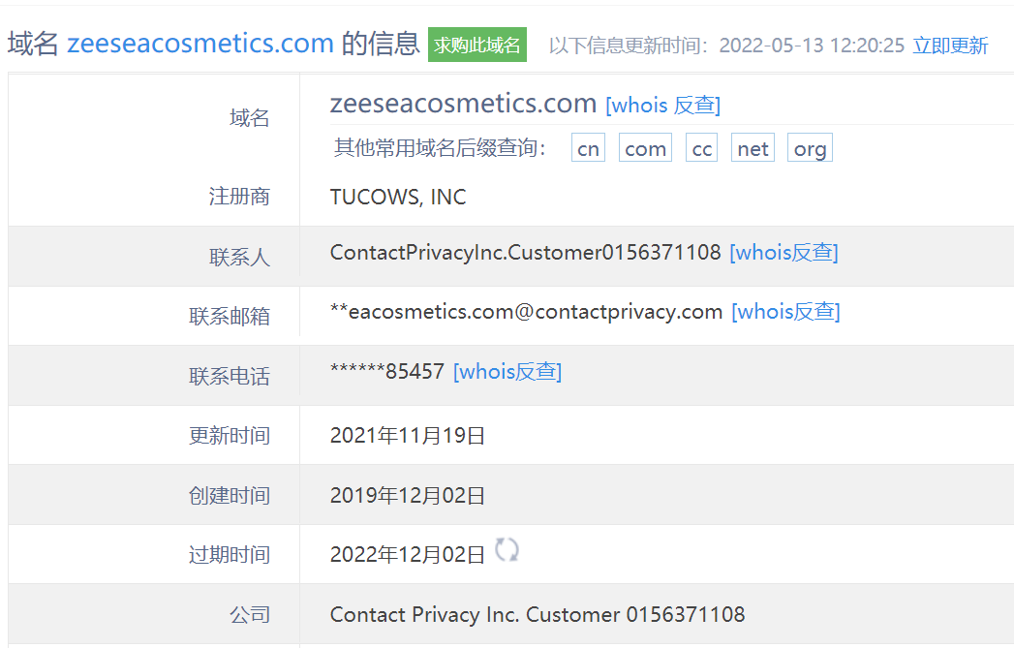Click the refresh icon beside expiration date
This screenshot has height=648, width=1014.
click(507, 551)
